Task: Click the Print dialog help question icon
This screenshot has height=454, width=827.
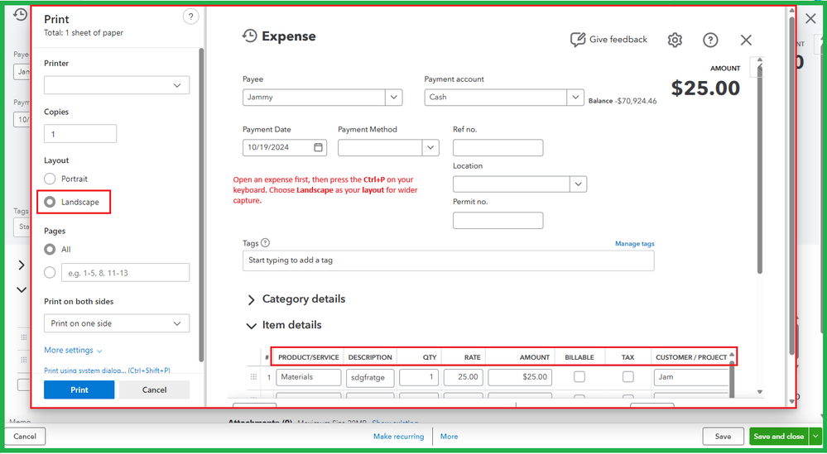Action: (191, 17)
